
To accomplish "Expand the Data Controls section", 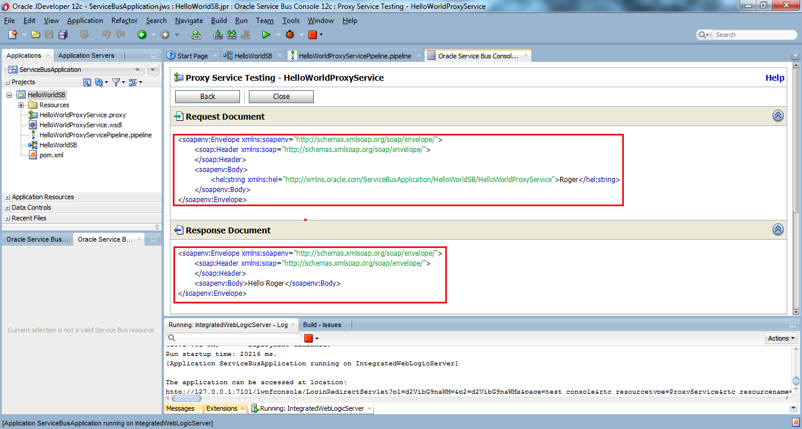I will pos(7,208).
